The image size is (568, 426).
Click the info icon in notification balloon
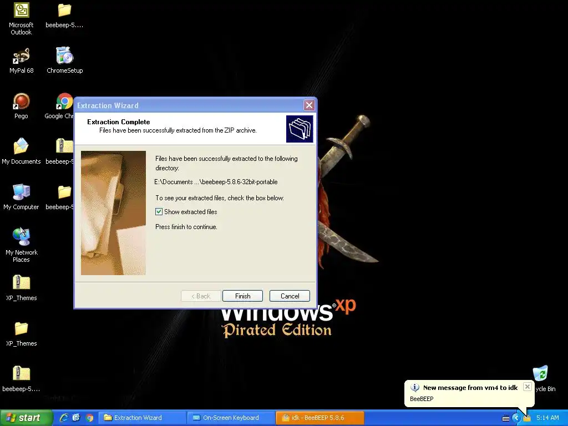415,388
